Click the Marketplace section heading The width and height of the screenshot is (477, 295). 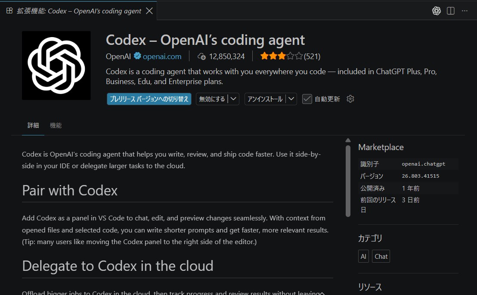pyautogui.click(x=381, y=147)
